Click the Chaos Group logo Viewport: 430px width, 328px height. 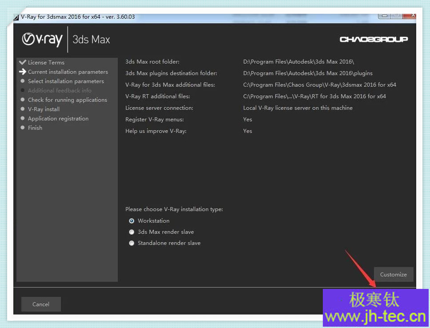click(374, 40)
